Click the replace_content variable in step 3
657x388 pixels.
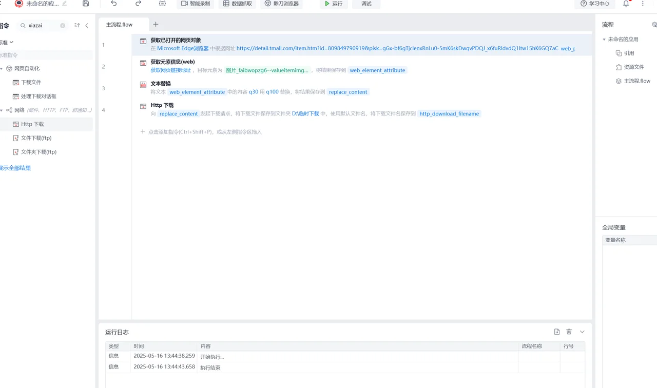tap(348, 92)
